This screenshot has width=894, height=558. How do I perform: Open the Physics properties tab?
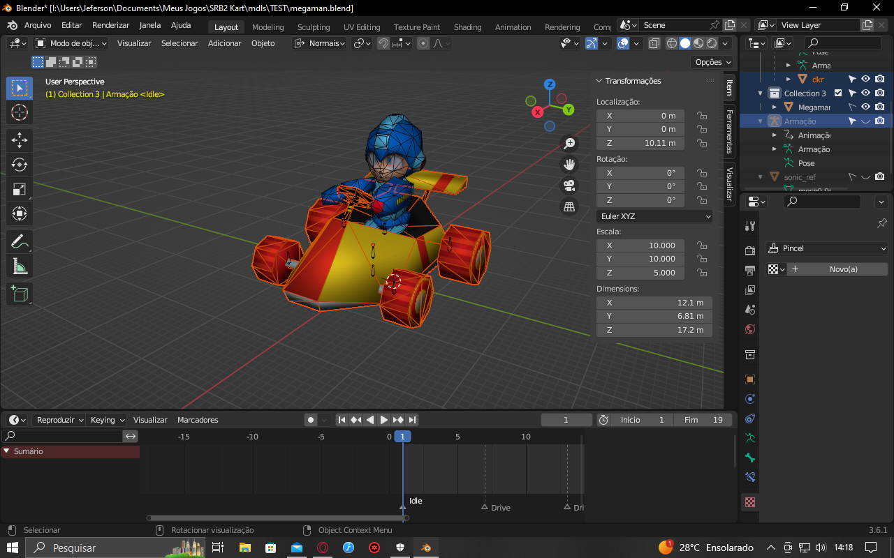pos(750,399)
